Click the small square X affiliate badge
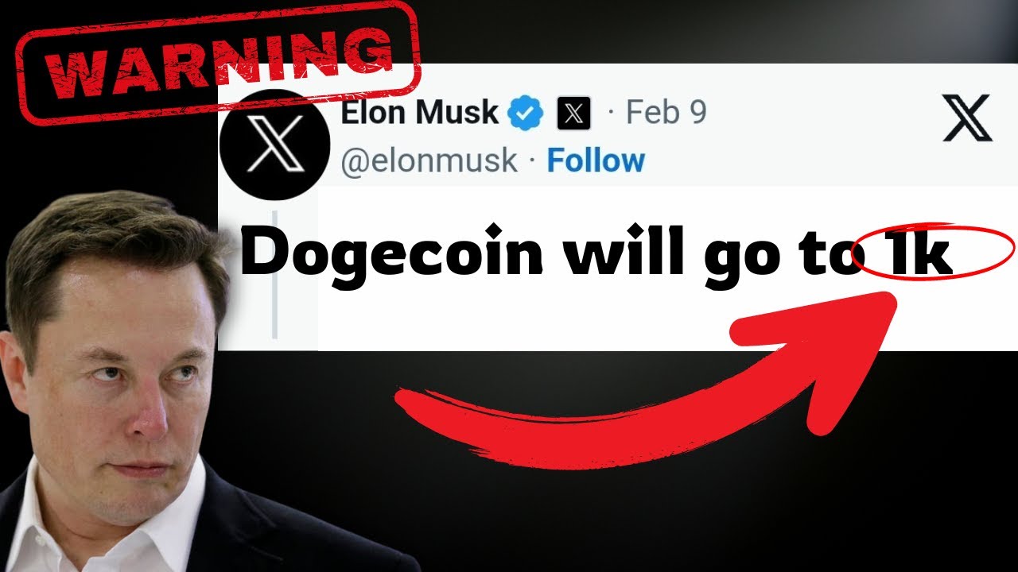The width and height of the screenshot is (1018, 572). tap(573, 114)
